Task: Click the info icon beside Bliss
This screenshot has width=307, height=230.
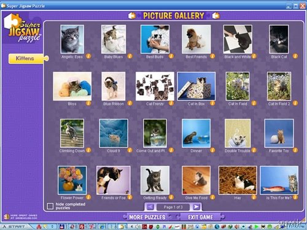Action: (88, 103)
